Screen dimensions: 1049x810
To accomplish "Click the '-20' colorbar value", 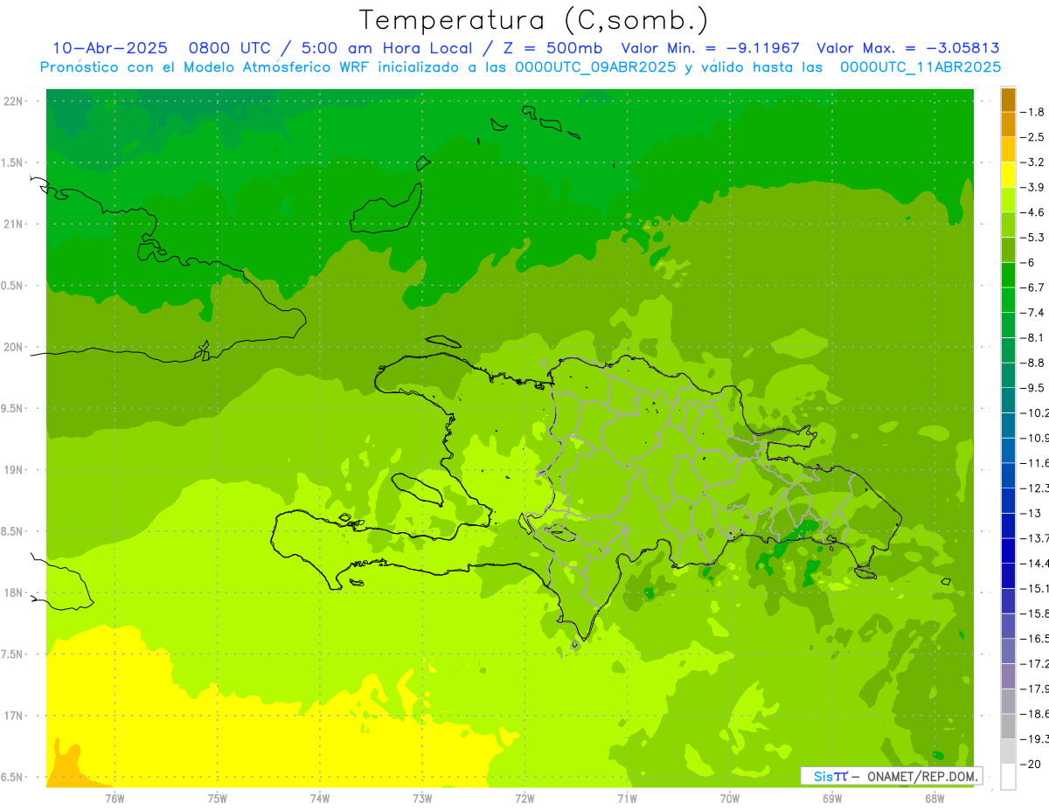I will 1031,764.
